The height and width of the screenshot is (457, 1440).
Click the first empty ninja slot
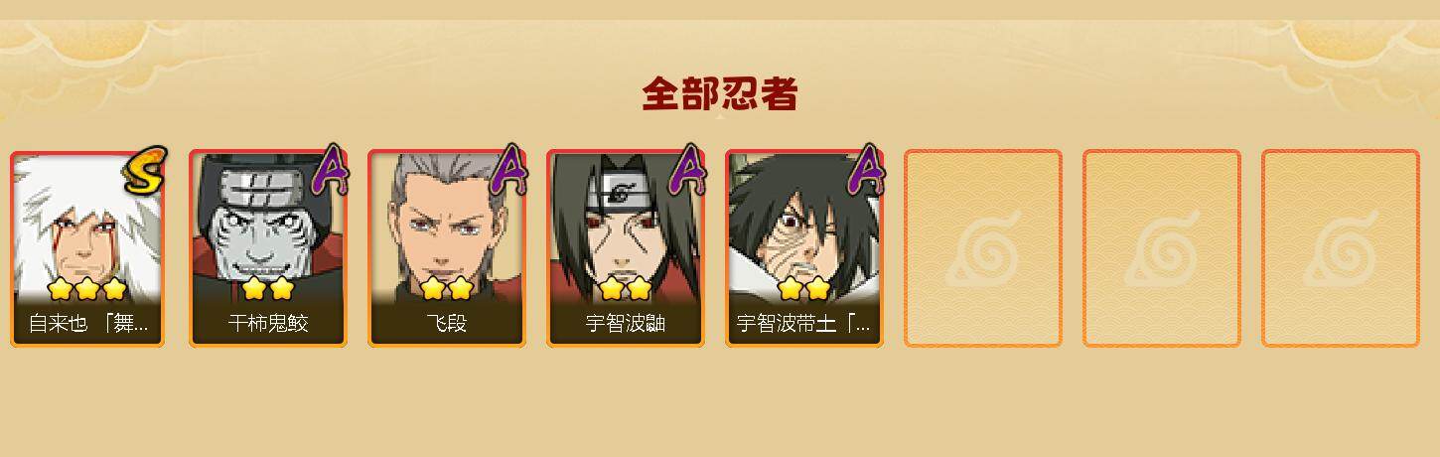click(x=983, y=248)
